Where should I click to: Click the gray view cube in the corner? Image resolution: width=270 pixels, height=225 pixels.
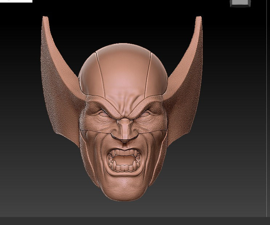(x=241, y=3)
